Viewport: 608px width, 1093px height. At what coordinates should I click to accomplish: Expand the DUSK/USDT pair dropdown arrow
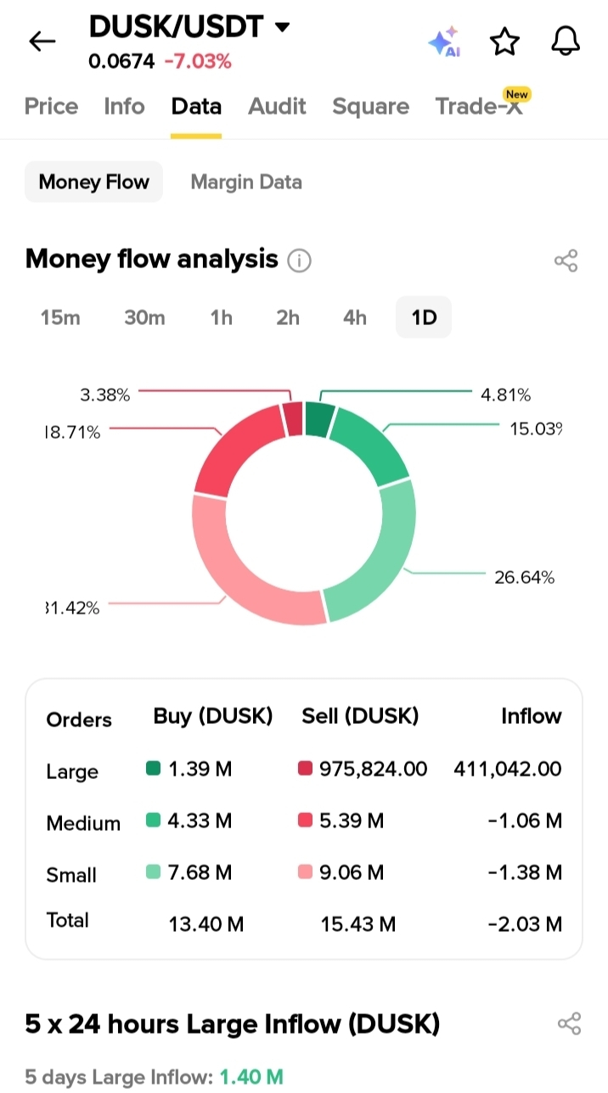coord(282,27)
